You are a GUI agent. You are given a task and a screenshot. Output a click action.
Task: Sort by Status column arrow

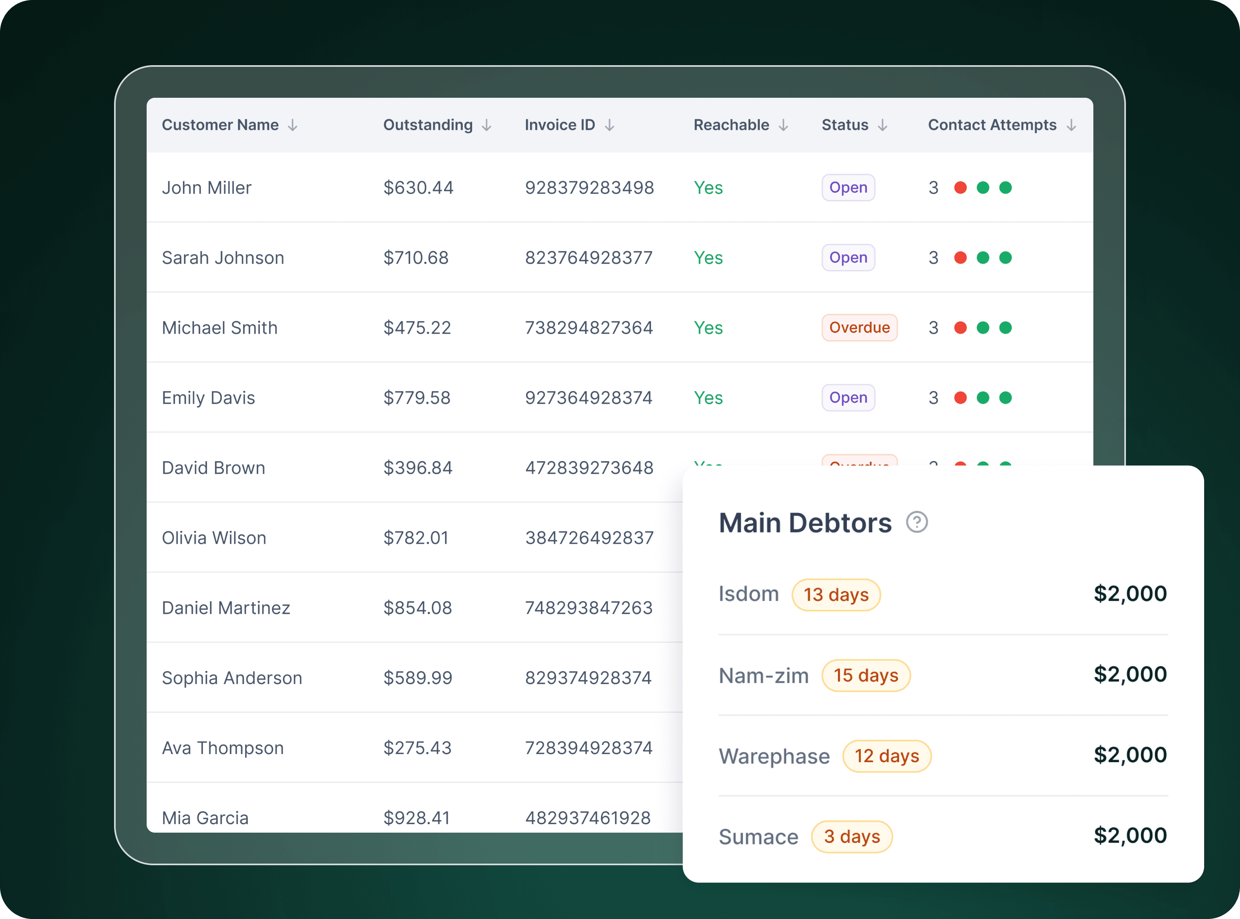click(883, 125)
